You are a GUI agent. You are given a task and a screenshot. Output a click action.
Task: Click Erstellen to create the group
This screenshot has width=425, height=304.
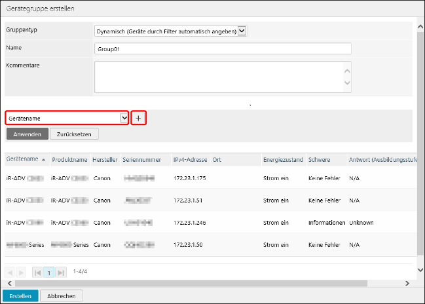pyautogui.click(x=20, y=296)
